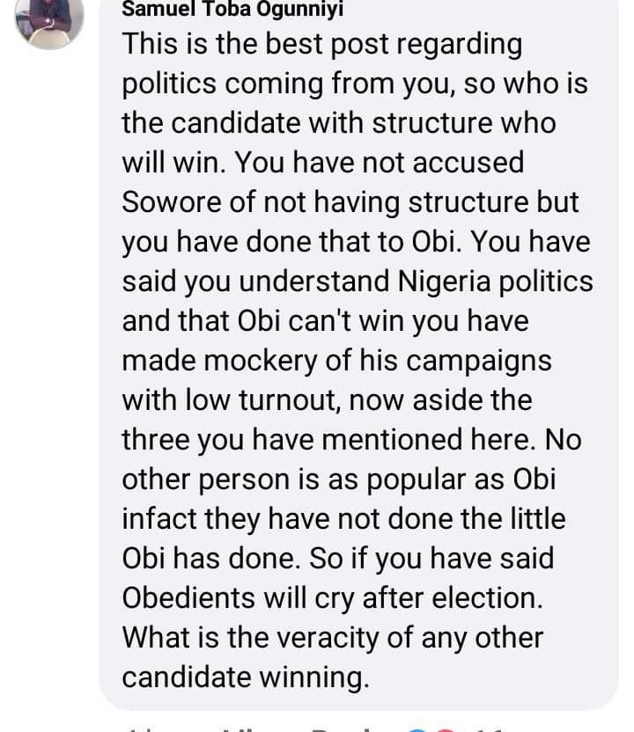Click the first line "This is the best post regarding"
Viewport: 634px width, 732px height.
[x=321, y=43]
